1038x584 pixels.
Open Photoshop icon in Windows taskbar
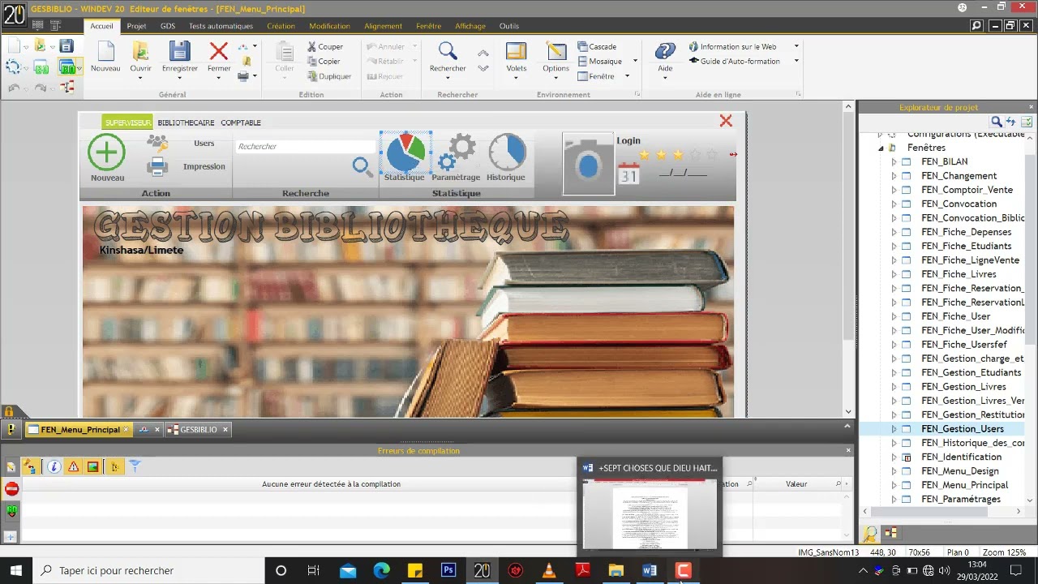pos(448,570)
